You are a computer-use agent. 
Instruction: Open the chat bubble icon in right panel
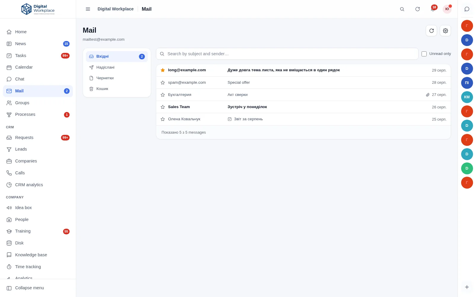[467, 9]
